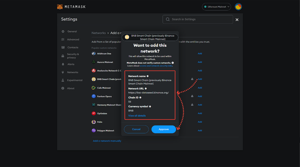This screenshot has width=300, height=167.
Task: Open the View all details link
Action: [137, 116]
